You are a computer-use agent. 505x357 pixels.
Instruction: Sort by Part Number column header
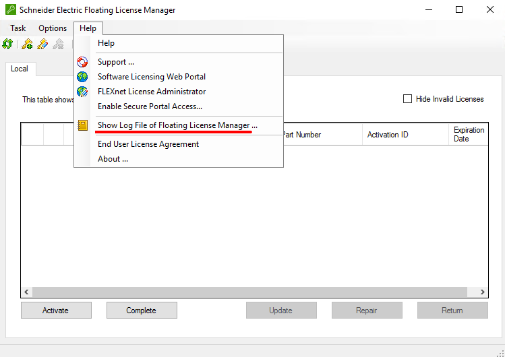point(323,135)
